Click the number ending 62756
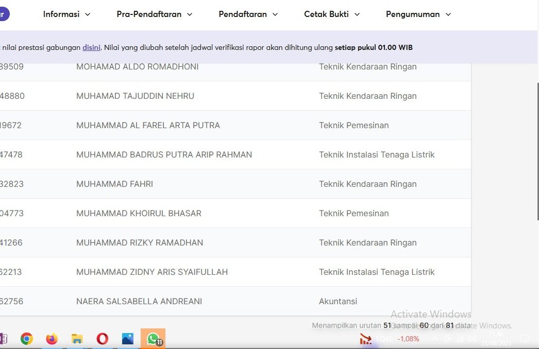The height and width of the screenshot is (349, 539). (12, 301)
